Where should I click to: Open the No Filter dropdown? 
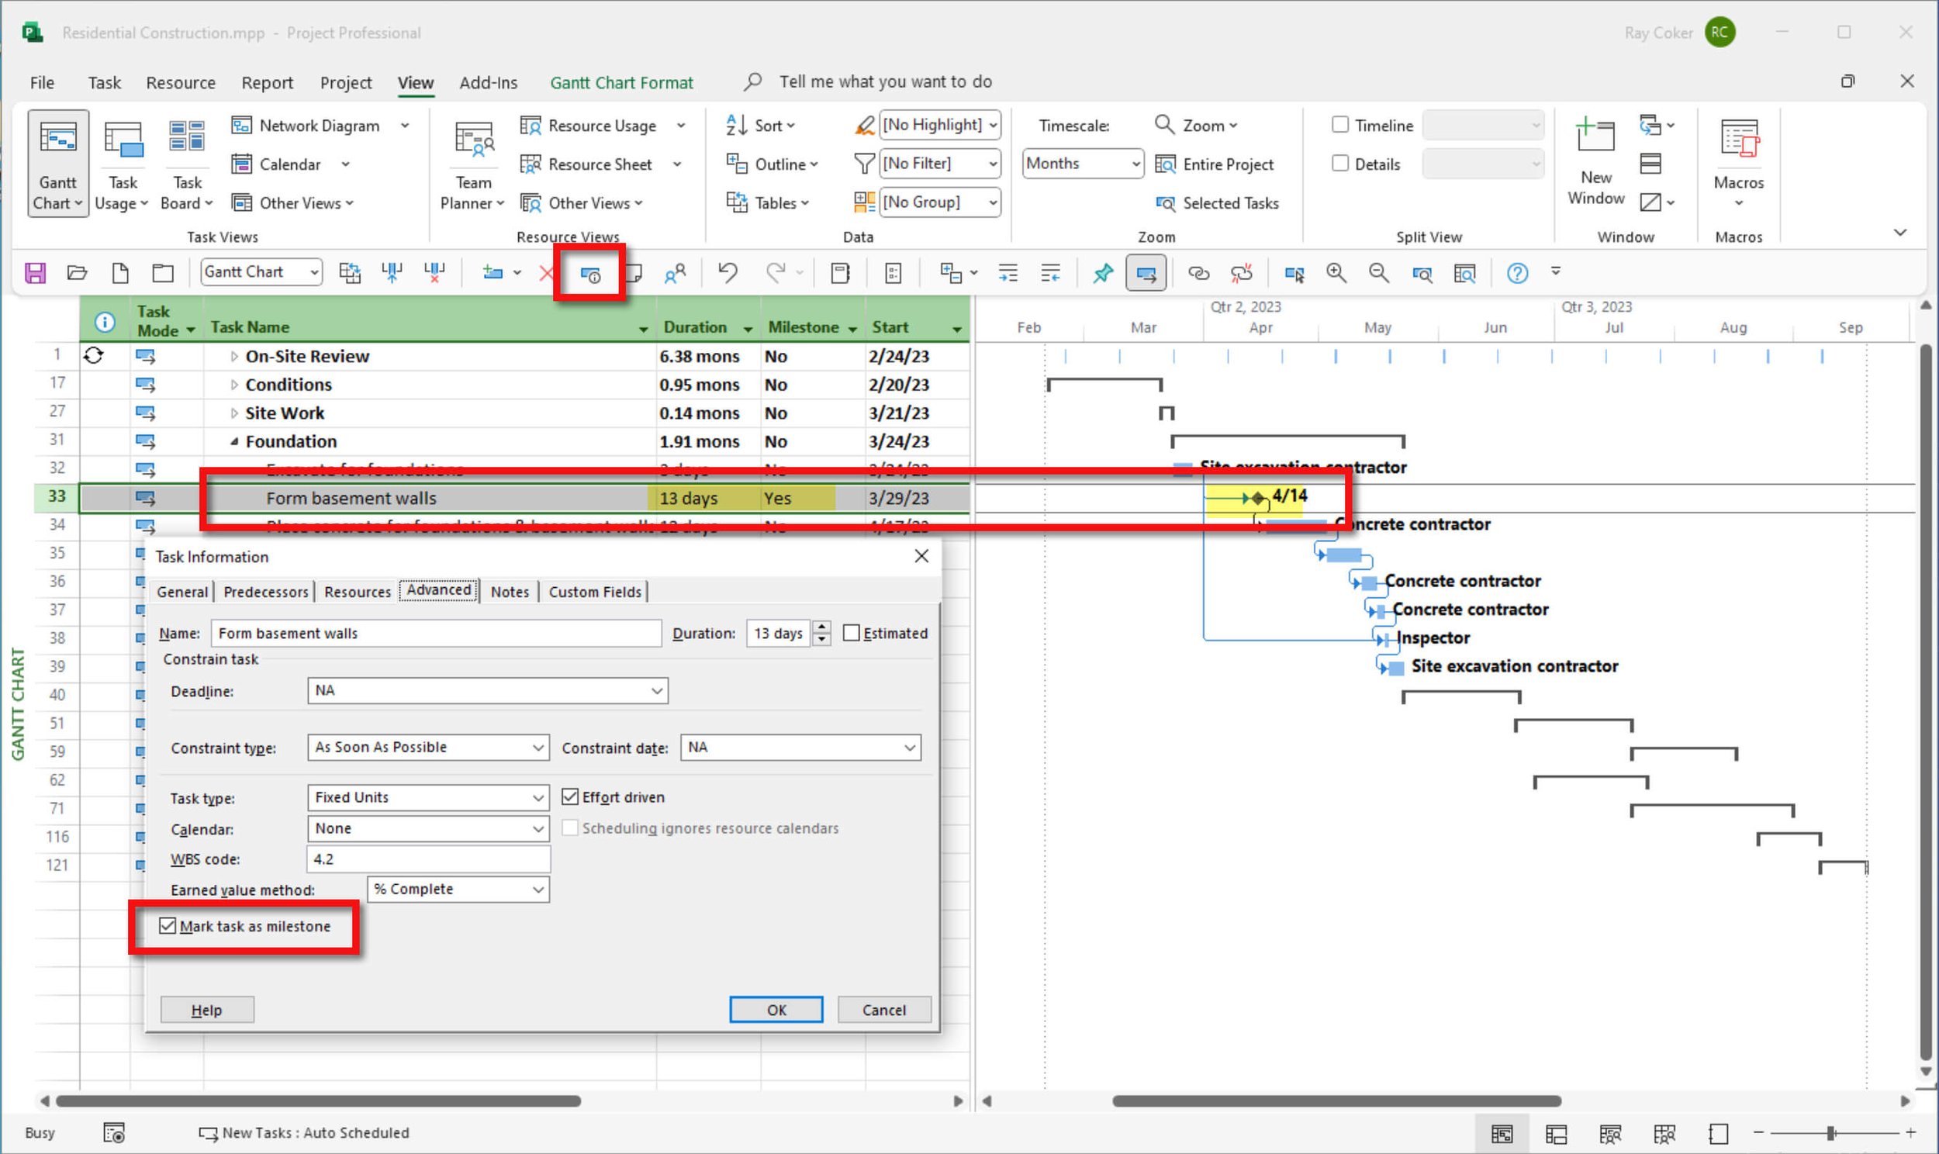click(993, 164)
